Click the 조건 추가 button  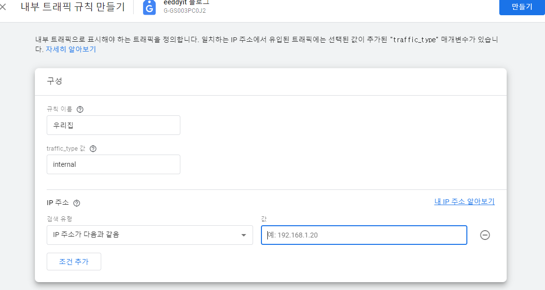tap(74, 262)
